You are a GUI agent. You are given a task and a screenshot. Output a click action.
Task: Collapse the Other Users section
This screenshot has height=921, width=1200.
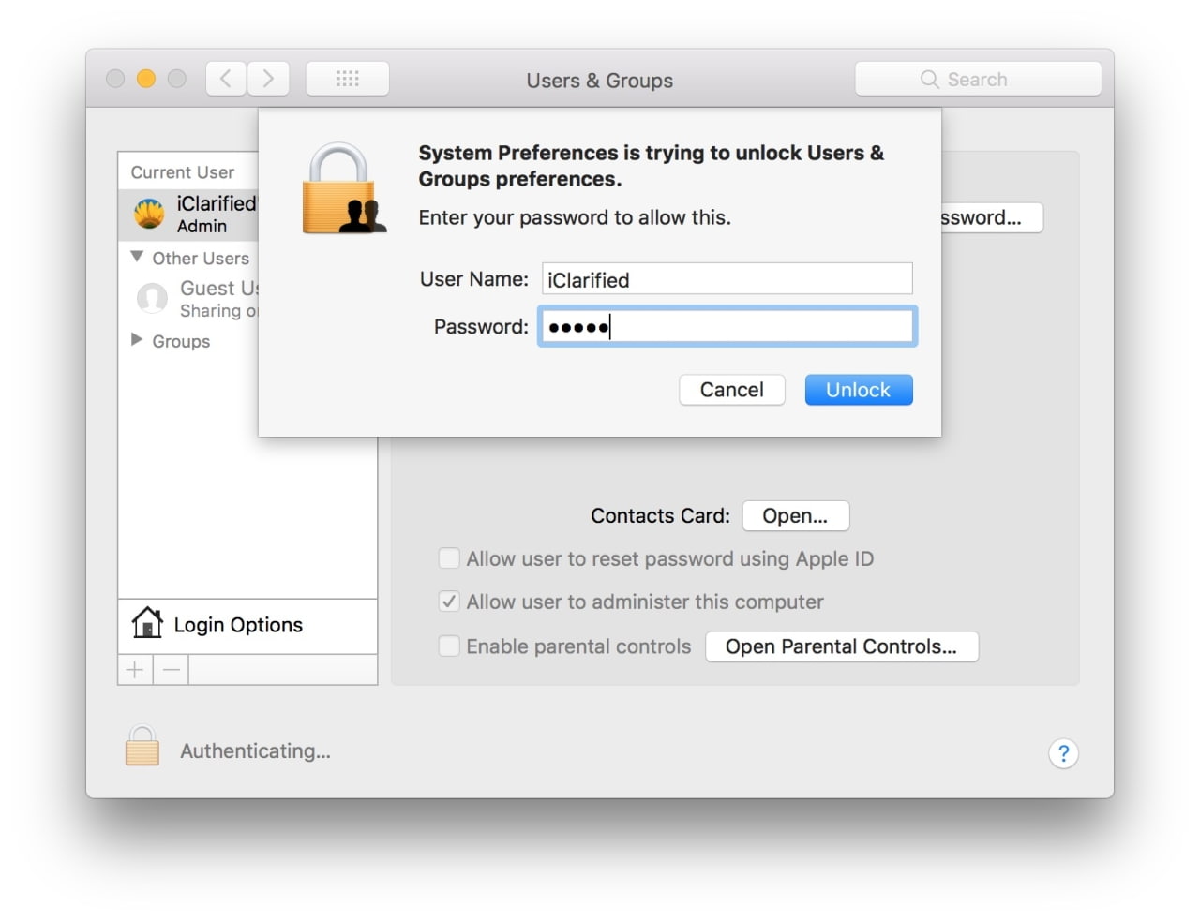pos(136,256)
